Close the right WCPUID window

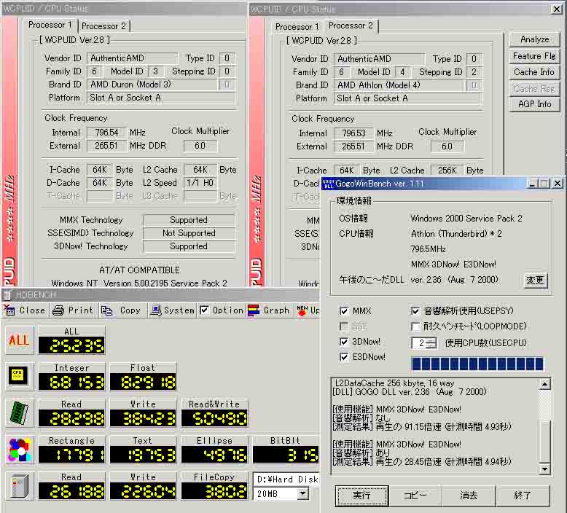(x=557, y=9)
